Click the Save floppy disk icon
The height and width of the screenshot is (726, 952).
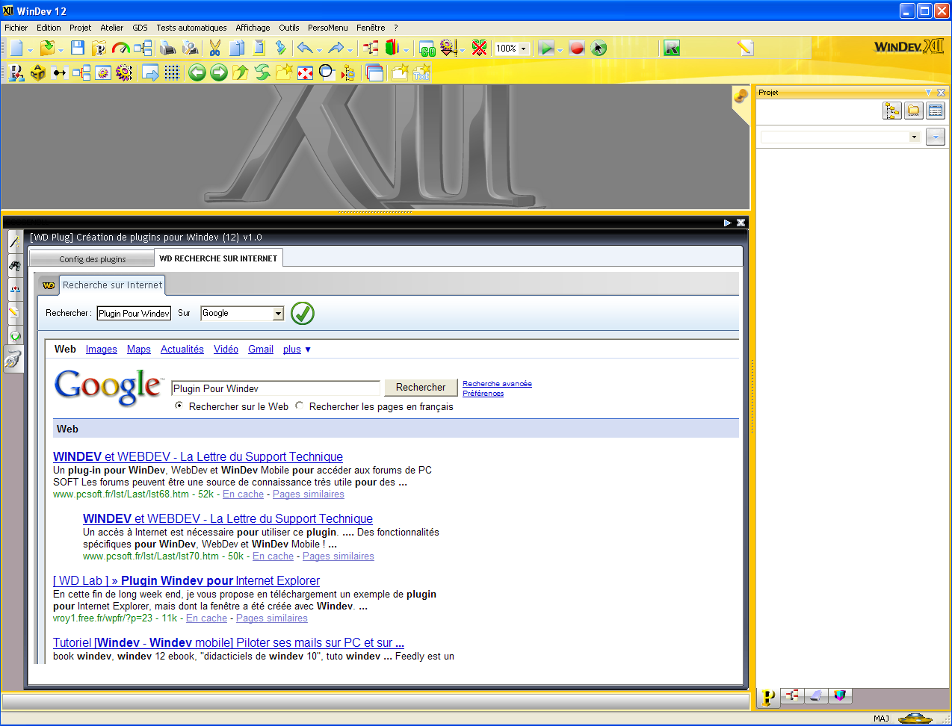77,48
